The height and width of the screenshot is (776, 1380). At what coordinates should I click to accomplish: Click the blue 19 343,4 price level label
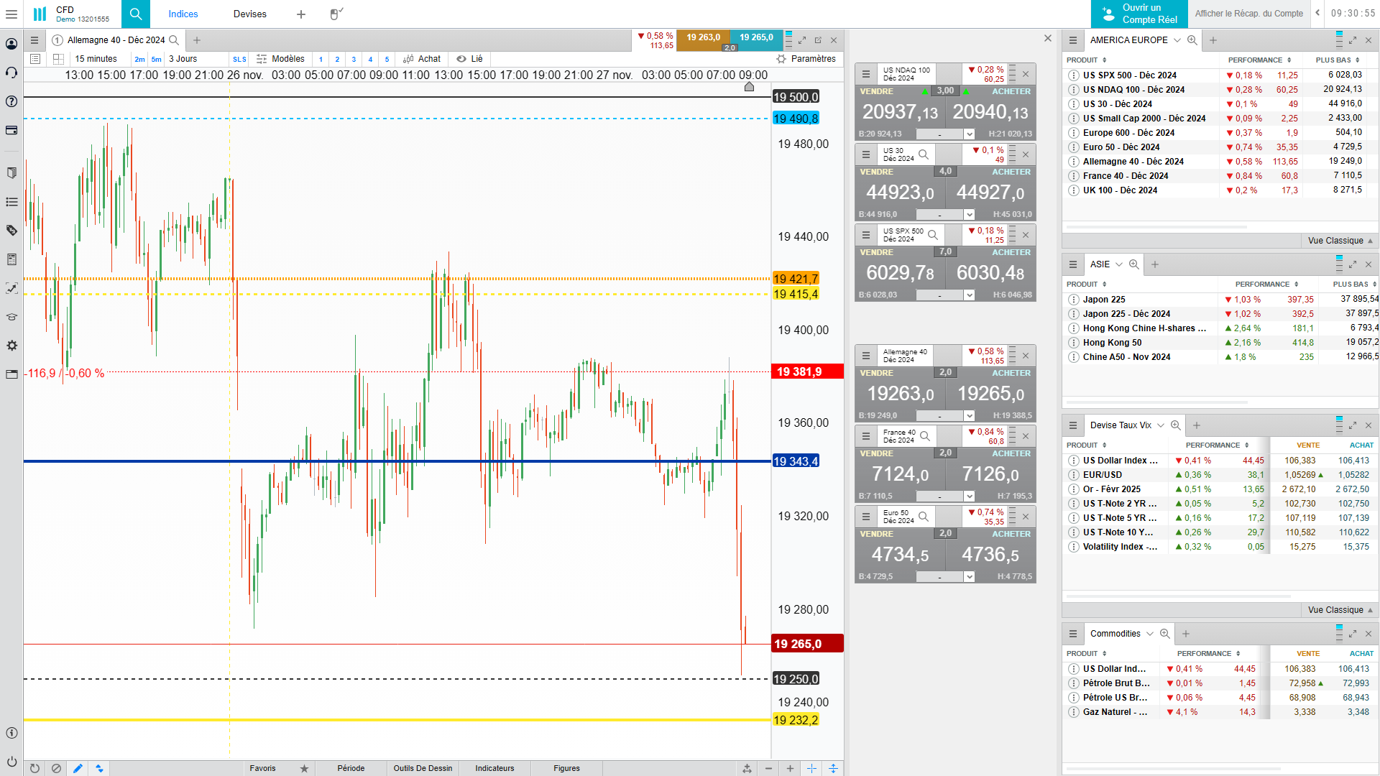click(795, 461)
